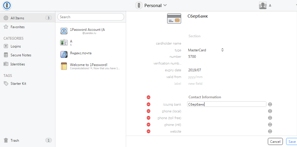This screenshot has width=297, height=147.
Task: Click the credit card item icon
Action: tap(174, 18)
